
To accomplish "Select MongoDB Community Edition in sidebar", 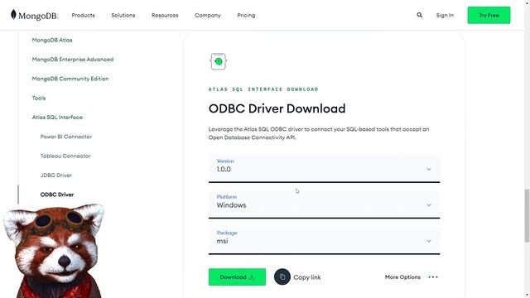I will 70,79.
